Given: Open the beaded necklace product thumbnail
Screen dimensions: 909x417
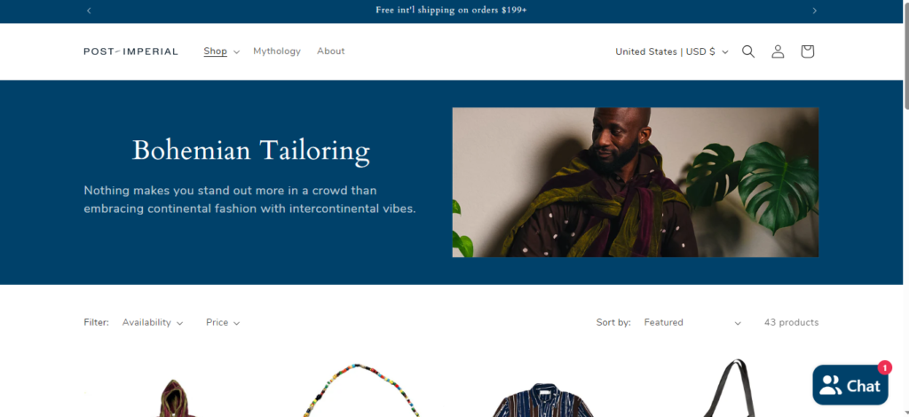Looking at the screenshot, I should [360, 390].
